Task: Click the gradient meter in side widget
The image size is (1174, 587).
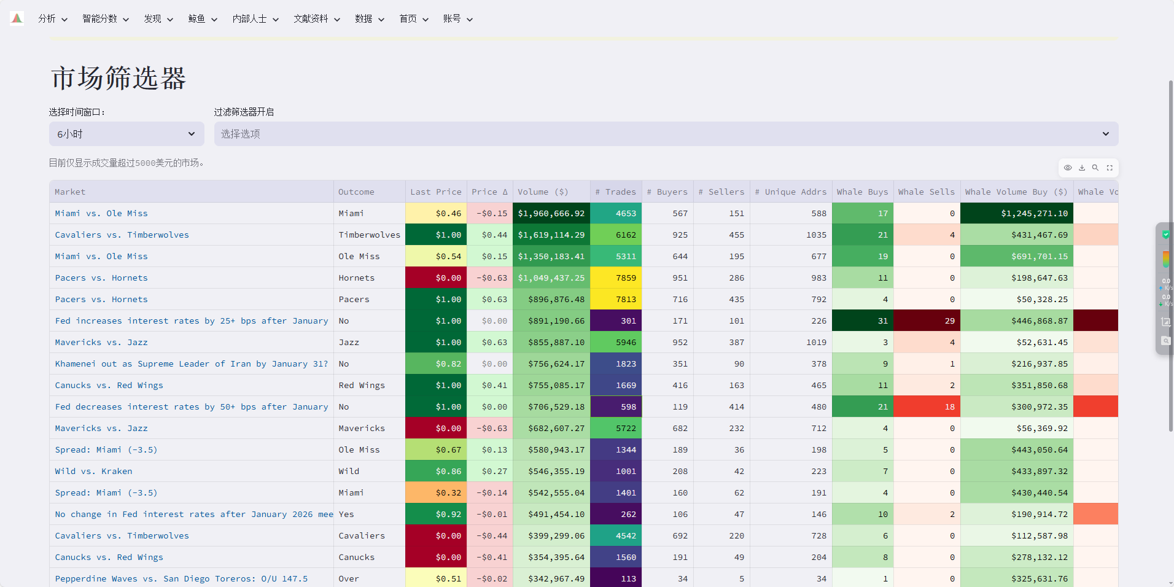Action: pos(1165,259)
